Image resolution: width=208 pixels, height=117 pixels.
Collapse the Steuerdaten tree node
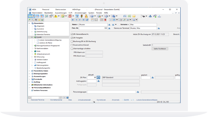tap(29, 23)
